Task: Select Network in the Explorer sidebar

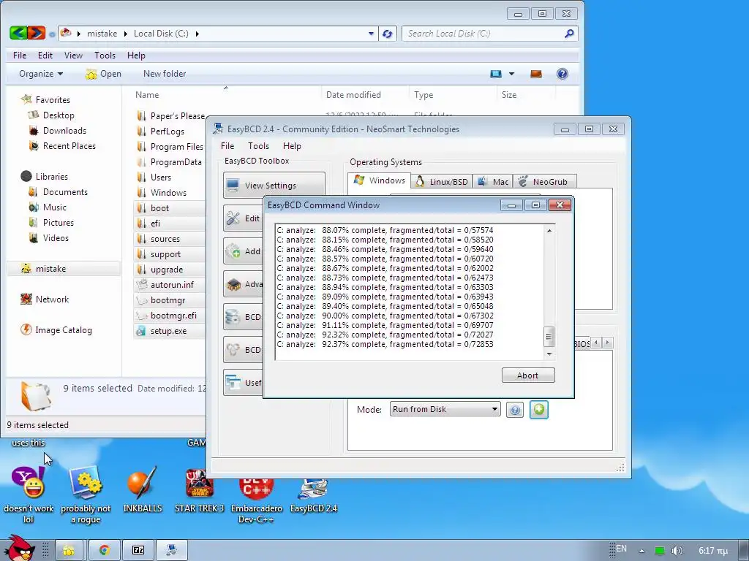Action: click(x=45, y=299)
